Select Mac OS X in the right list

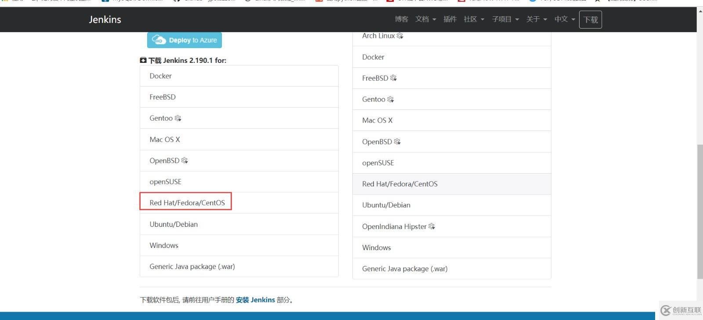tap(452, 120)
